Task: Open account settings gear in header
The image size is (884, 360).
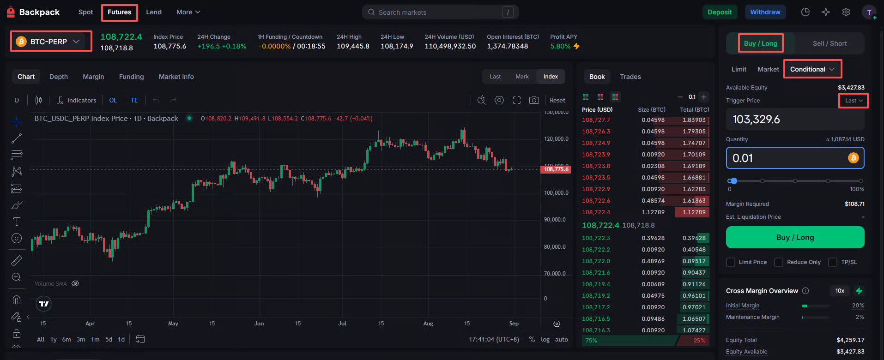Action: pos(846,12)
